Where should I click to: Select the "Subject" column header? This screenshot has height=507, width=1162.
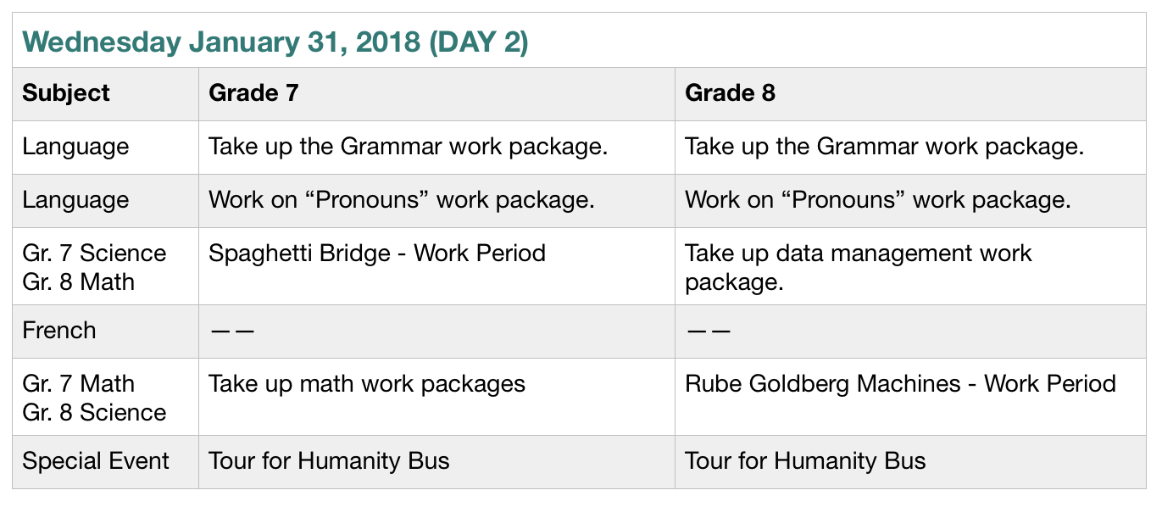pos(66,92)
